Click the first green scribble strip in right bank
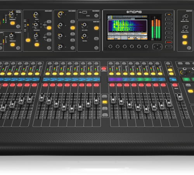Viewport: 194px width, 175px height. pos(140,79)
